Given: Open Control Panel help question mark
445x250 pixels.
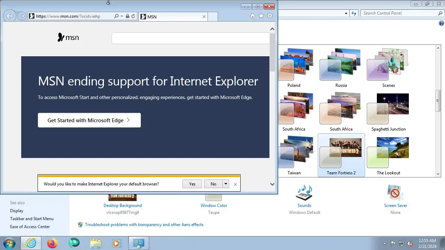Looking at the screenshot, I should tap(442, 24).
